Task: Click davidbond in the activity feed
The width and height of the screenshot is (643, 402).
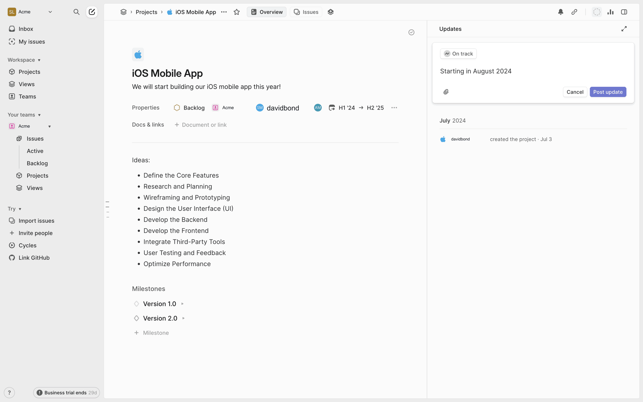Action: click(460, 139)
